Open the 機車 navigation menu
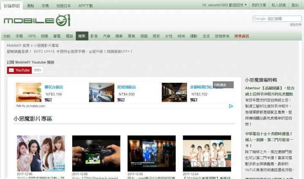The height and width of the screenshot is (179, 304). pos(119,36)
